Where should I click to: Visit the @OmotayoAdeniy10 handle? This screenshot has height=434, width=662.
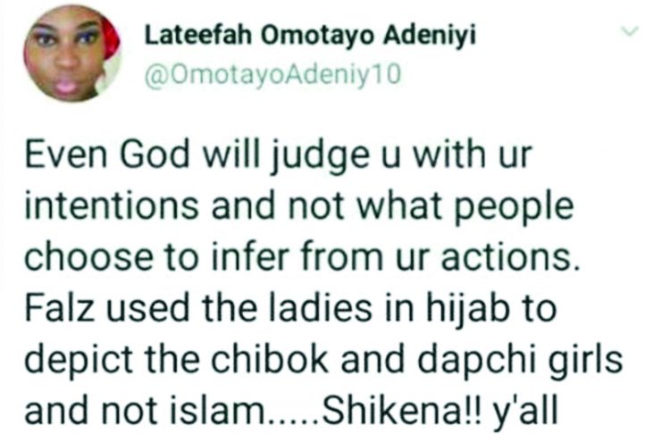272,75
